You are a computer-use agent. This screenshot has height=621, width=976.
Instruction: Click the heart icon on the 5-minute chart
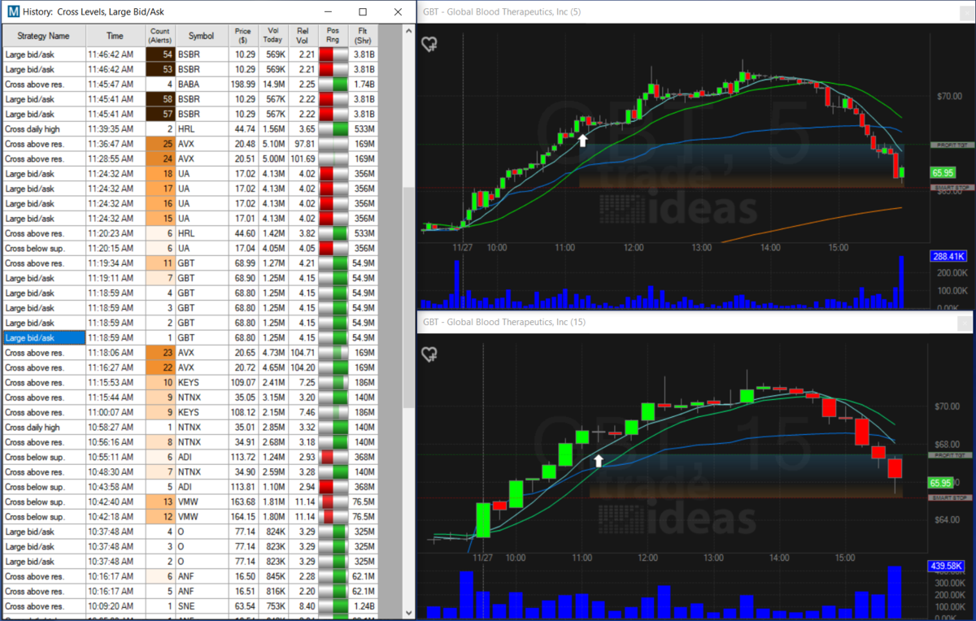point(429,46)
